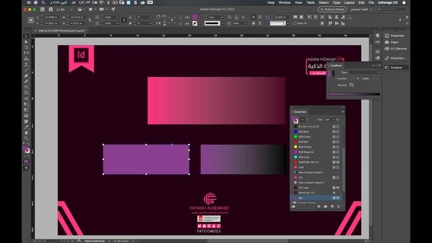
Task: Select the Scissors tool
Action: click(x=26, y=99)
